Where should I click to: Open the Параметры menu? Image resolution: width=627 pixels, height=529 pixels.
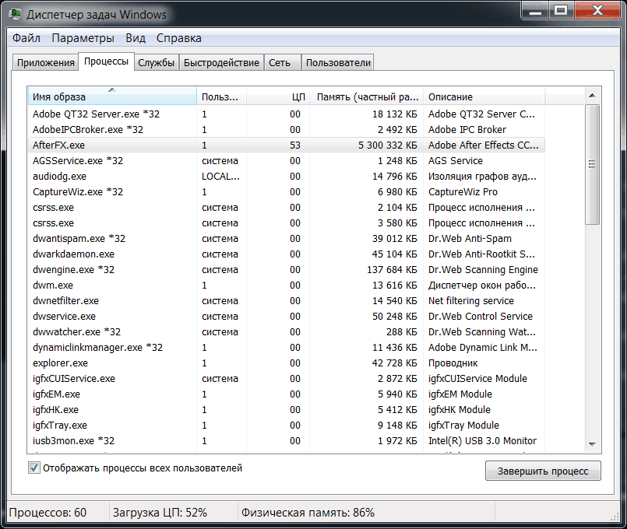83,38
